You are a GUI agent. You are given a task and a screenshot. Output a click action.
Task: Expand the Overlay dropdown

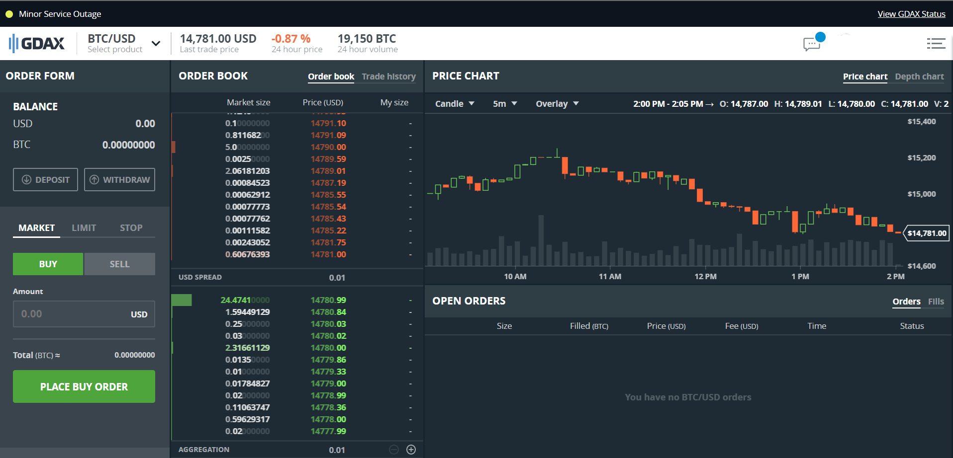tap(557, 104)
